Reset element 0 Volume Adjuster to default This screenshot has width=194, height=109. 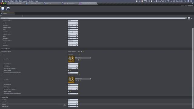point(79,64)
